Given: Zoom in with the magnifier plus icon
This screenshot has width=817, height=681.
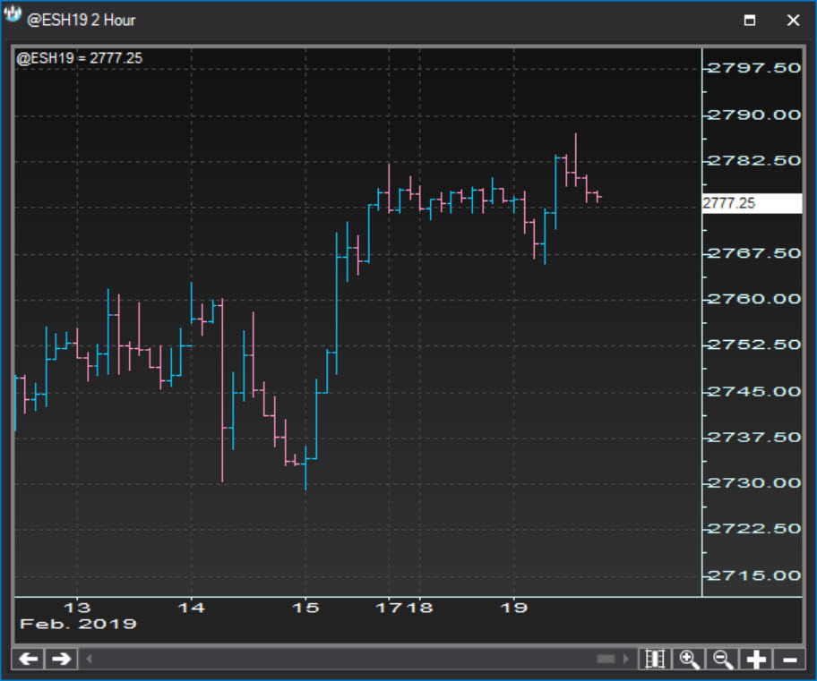Looking at the screenshot, I should pos(689,660).
